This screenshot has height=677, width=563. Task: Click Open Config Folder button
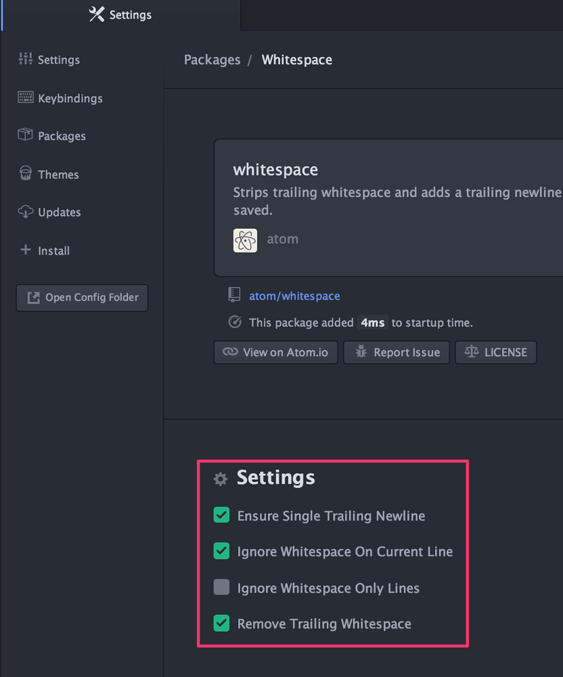(x=82, y=297)
